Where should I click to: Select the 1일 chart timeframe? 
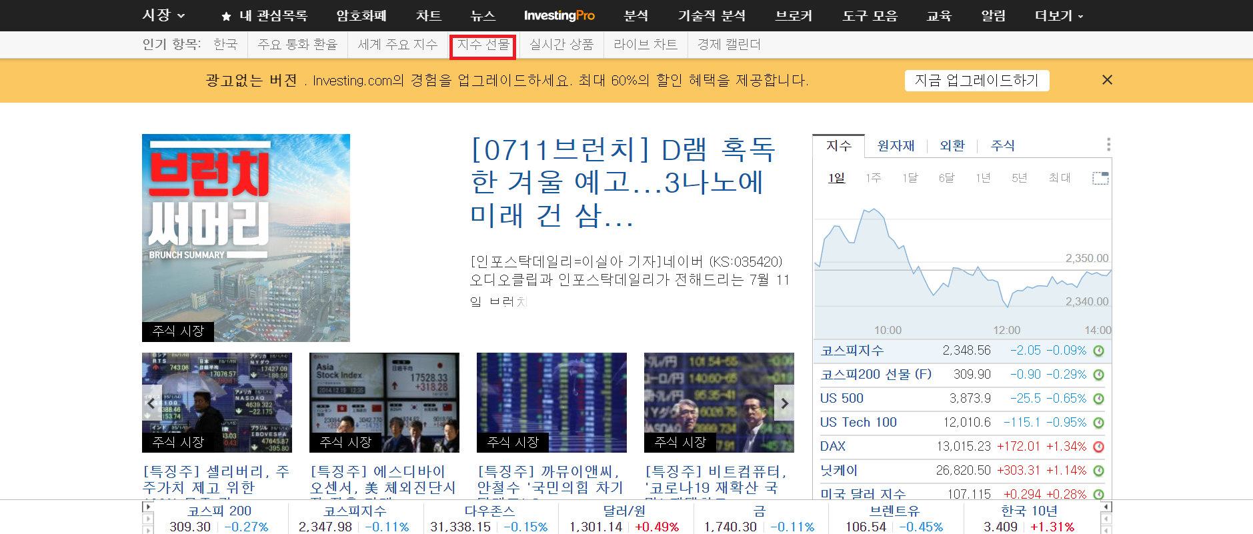click(836, 178)
